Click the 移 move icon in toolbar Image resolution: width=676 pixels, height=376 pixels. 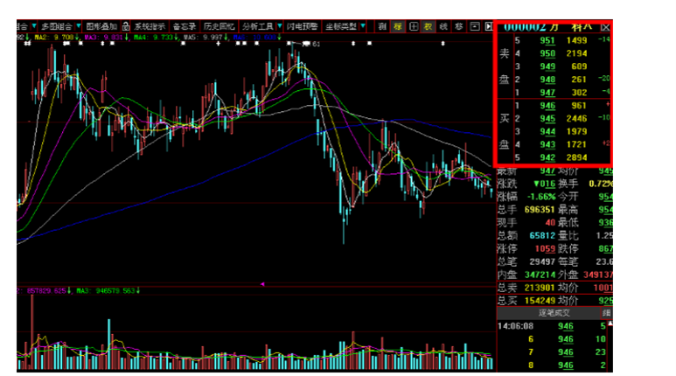click(x=459, y=26)
